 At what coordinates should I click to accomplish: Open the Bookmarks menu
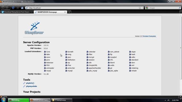coord(24,5)
